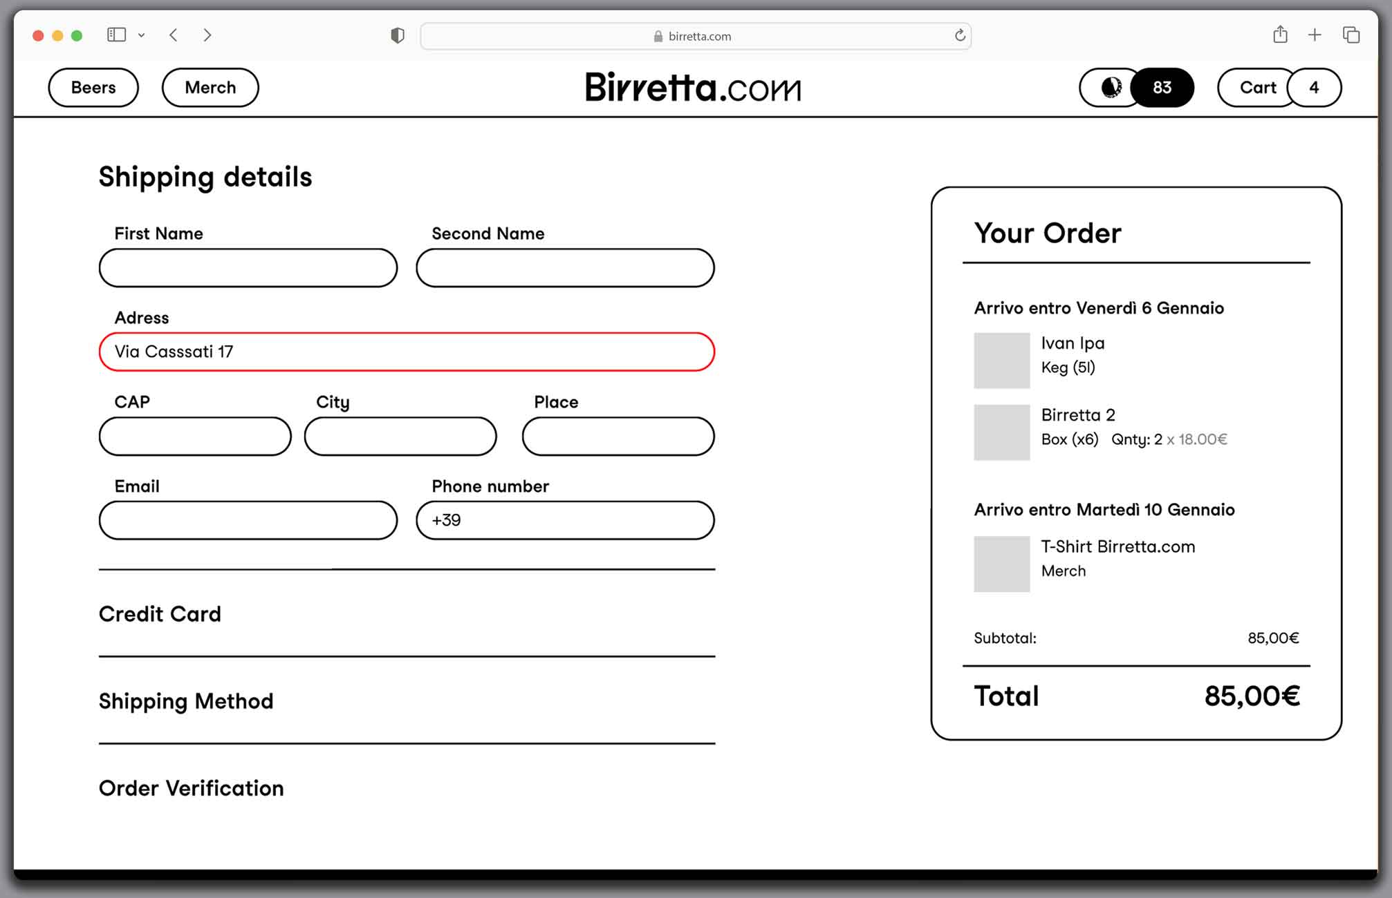Open the Safari share icon
This screenshot has height=898, width=1392.
tap(1280, 35)
